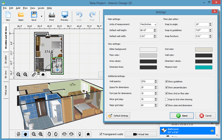This screenshot has height=140, width=222.
Task: Open the File menu
Action: pyautogui.click(x=5, y=8)
